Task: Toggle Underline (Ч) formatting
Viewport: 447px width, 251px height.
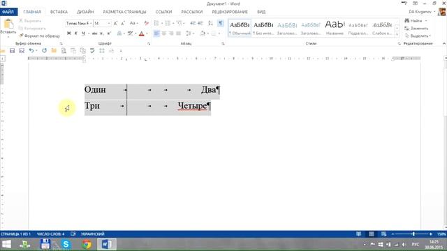Action: (x=83, y=33)
